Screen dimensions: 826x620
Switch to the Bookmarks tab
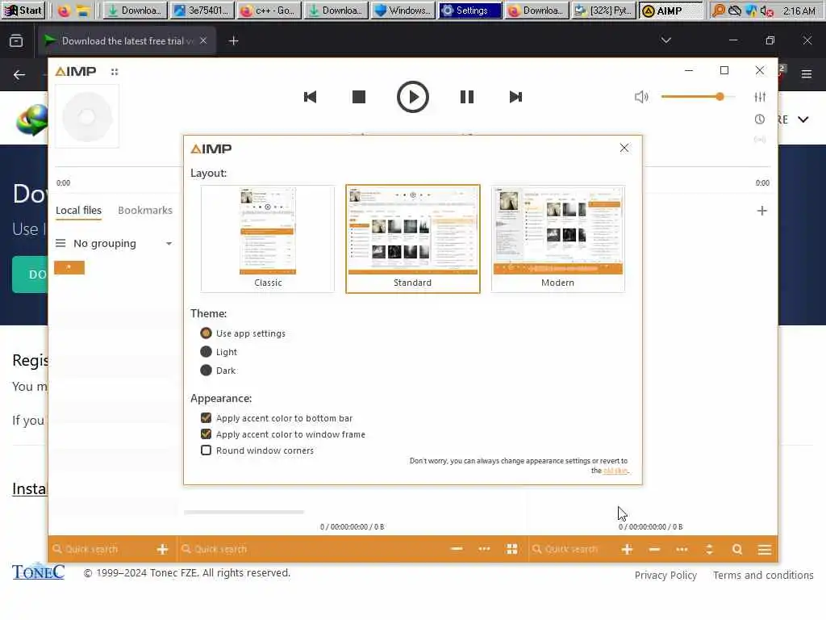click(x=145, y=211)
